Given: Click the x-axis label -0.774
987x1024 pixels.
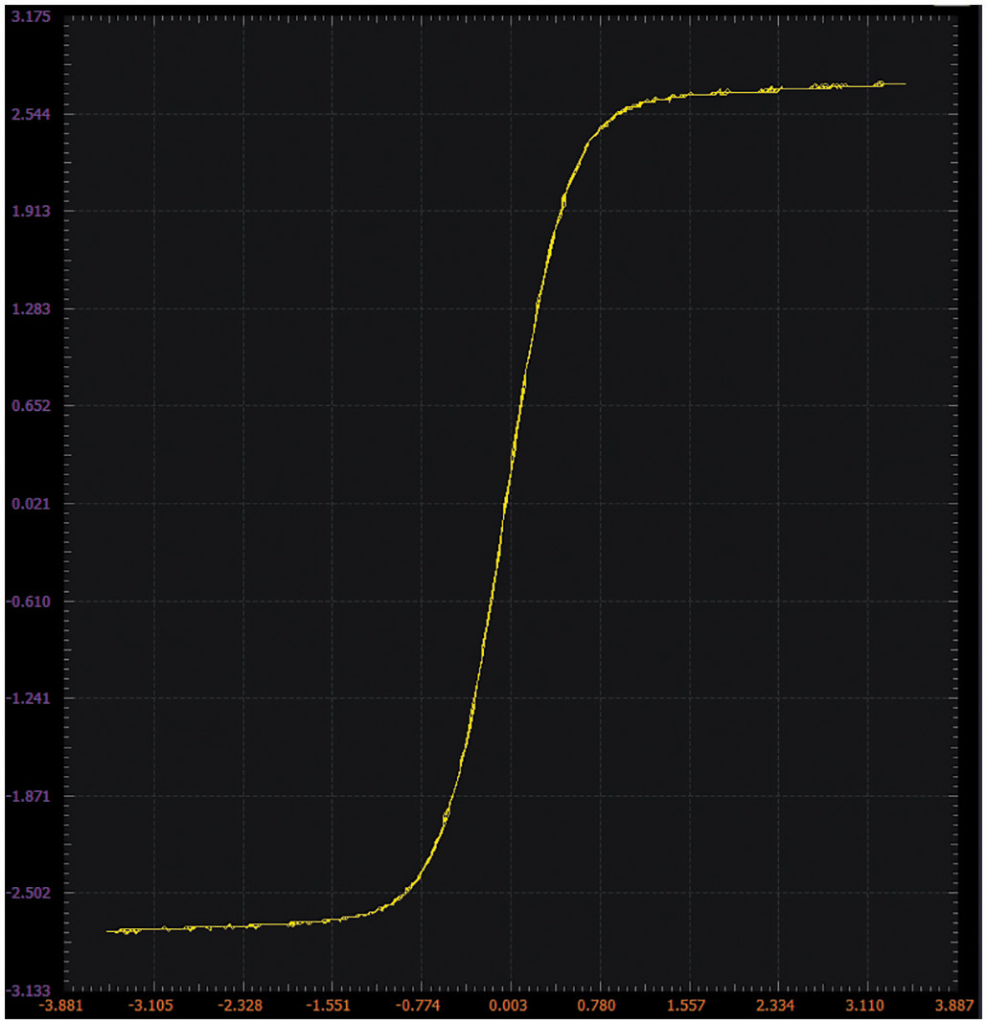Looking at the screenshot, I should point(420,1007).
